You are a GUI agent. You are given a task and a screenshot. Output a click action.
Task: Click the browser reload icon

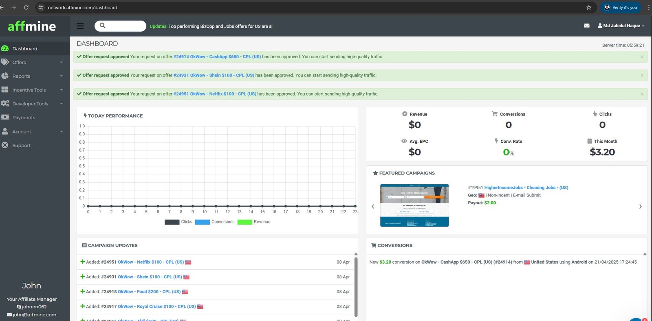pyautogui.click(x=26, y=7)
